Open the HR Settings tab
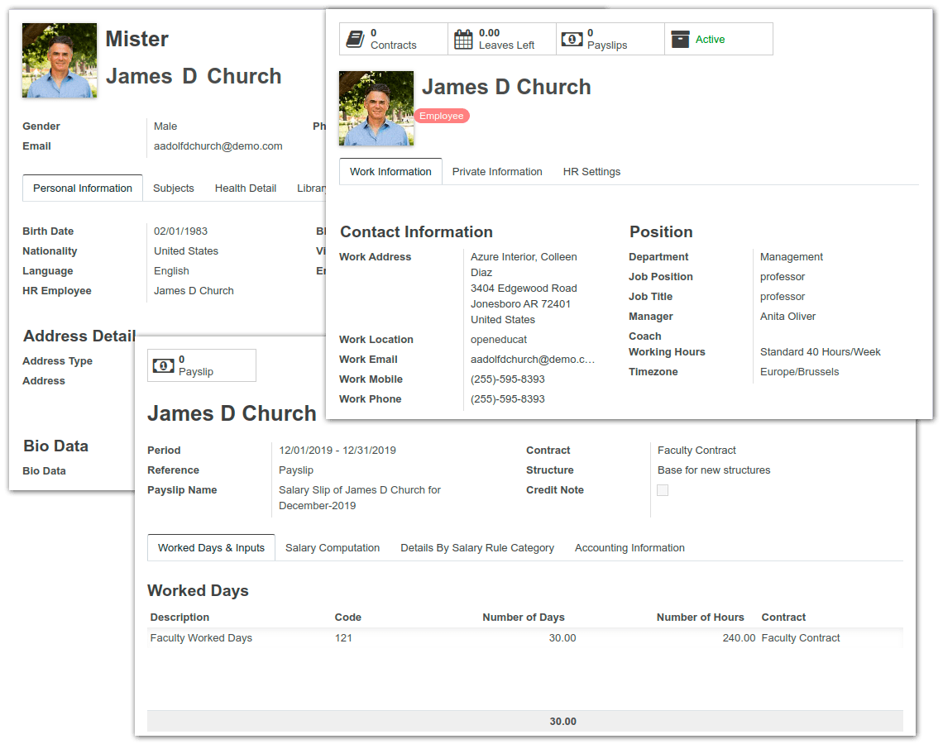 coord(591,171)
